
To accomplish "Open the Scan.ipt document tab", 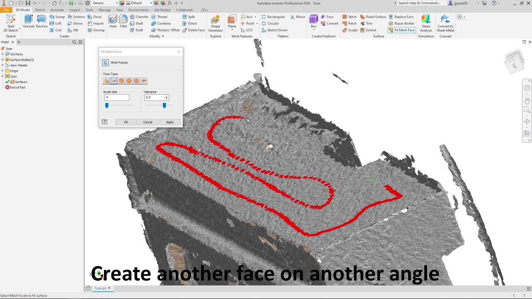I will (x=100, y=288).
